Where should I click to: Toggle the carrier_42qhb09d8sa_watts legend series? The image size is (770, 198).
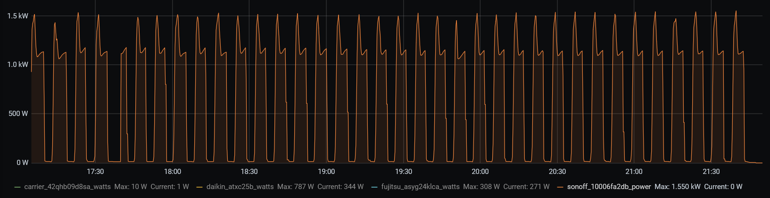pos(67,187)
